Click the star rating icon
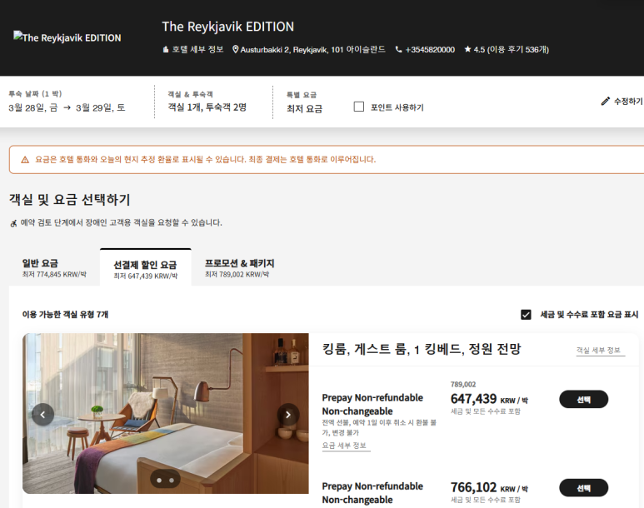The image size is (644, 508). pyautogui.click(x=467, y=49)
